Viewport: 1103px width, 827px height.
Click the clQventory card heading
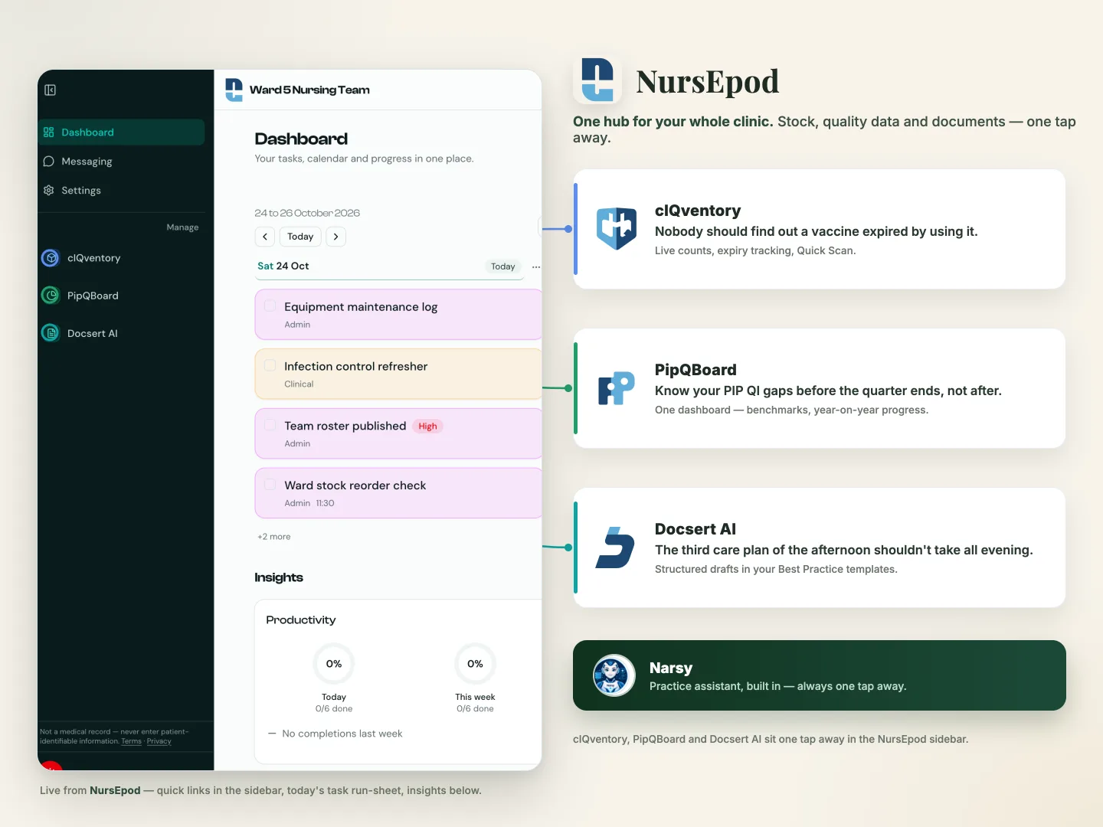click(698, 211)
